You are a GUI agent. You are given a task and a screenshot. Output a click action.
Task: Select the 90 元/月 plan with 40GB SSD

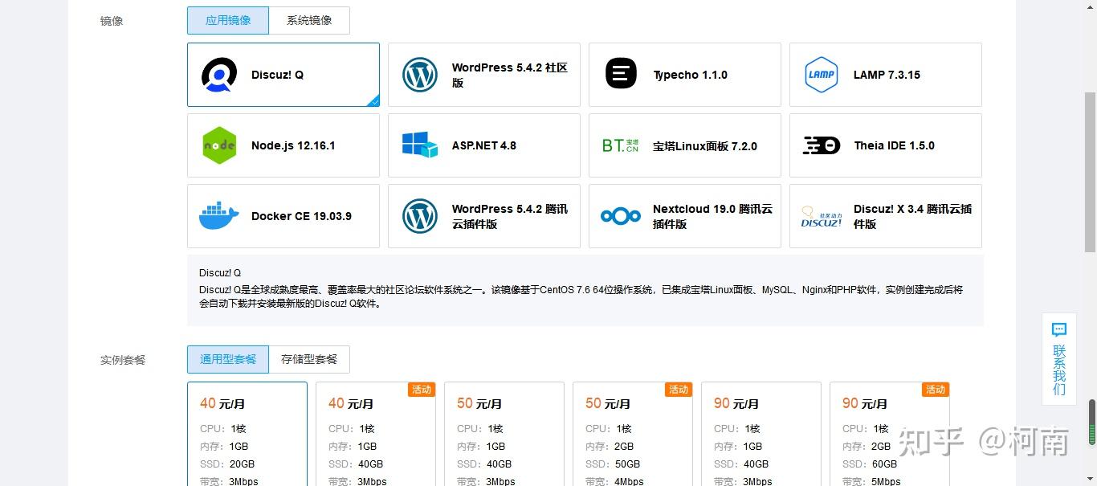point(761,434)
